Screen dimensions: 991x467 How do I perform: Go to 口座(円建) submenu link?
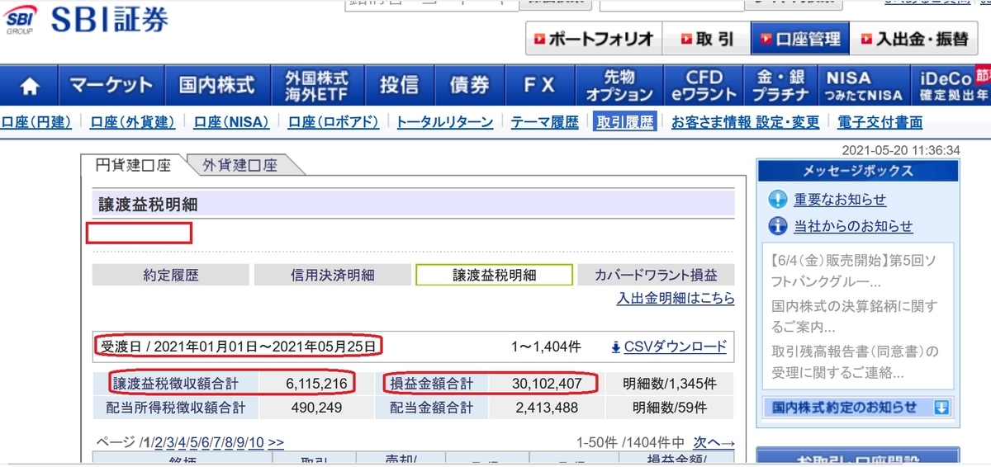point(36,123)
